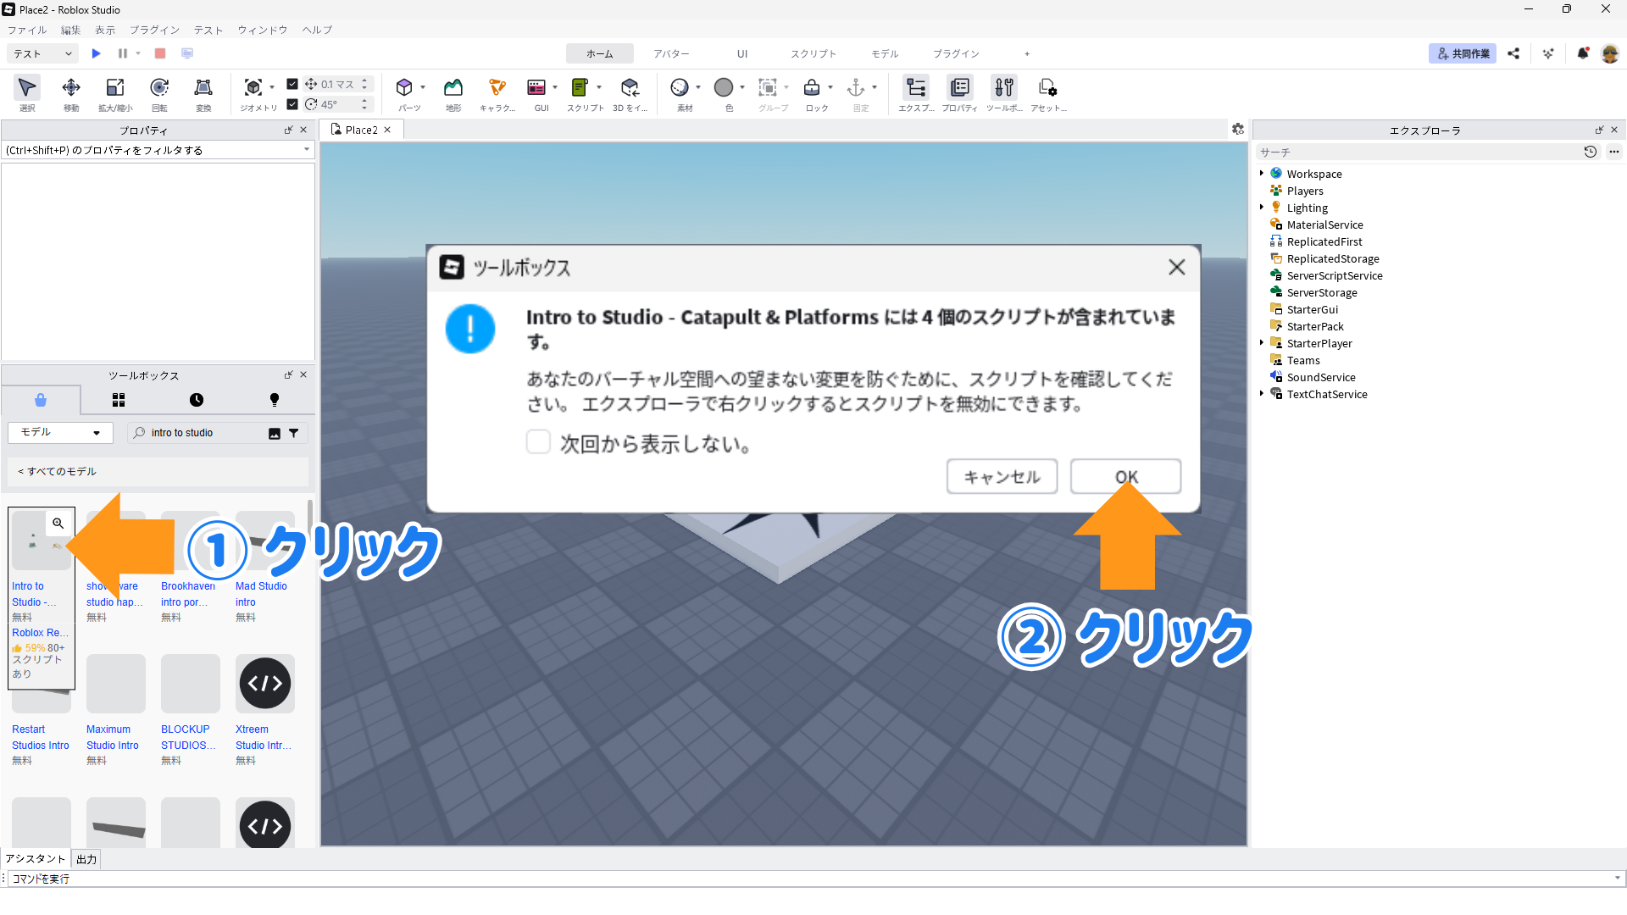The height and width of the screenshot is (915, 1627).
Task: Expand the Workspace tree node
Action: pos(1262,174)
